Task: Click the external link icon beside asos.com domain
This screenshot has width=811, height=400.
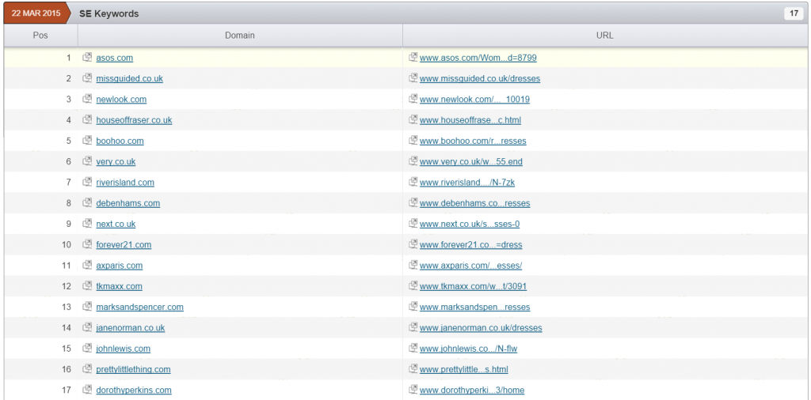Action: click(89, 58)
